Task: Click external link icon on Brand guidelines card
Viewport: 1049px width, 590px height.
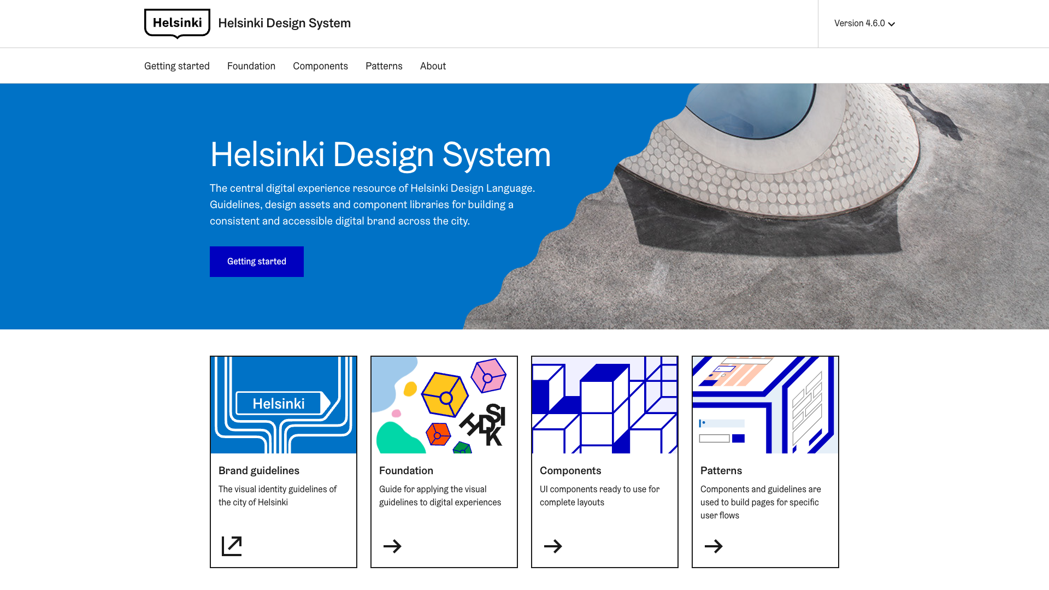Action: pos(232,546)
